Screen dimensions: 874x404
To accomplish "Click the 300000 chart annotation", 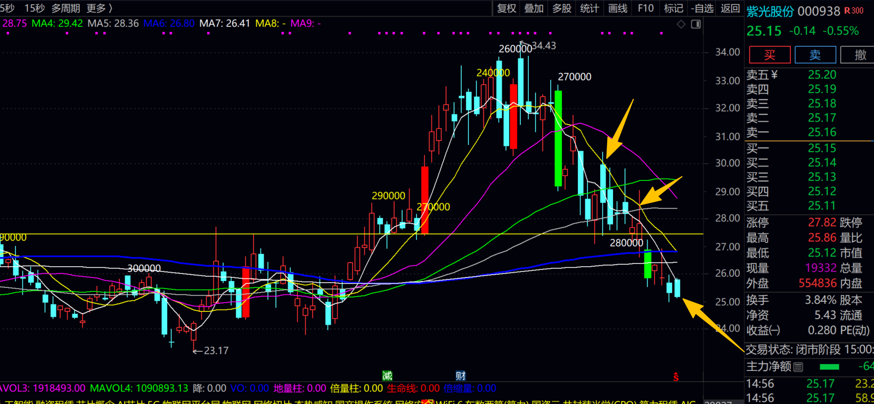I will point(144,268).
